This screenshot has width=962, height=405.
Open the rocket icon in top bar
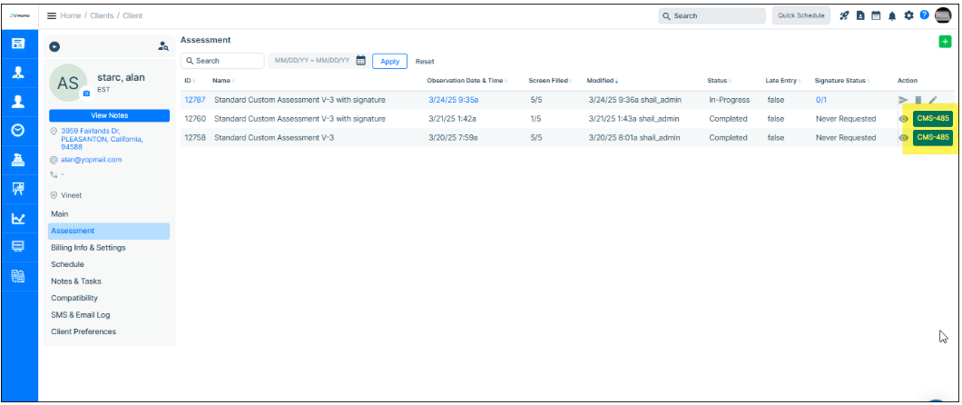coord(844,15)
